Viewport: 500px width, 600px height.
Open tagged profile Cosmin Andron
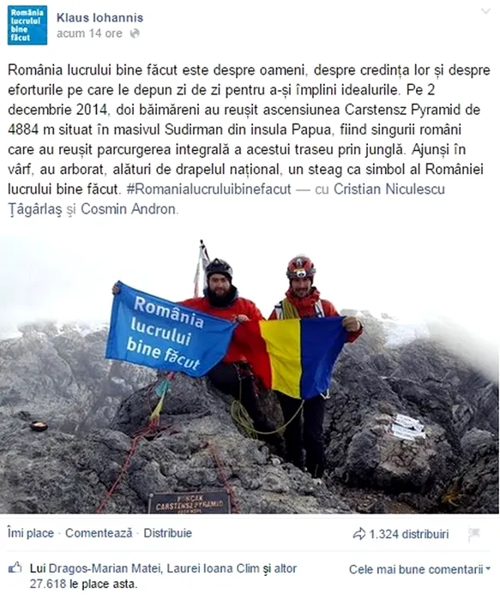click(129, 209)
